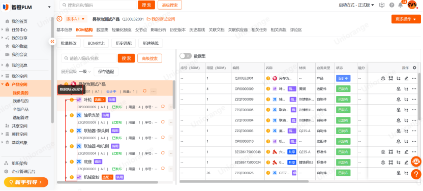Switch to the 影响分析 tab
The height and width of the screenshot is (191, 423).
[158, 30]
